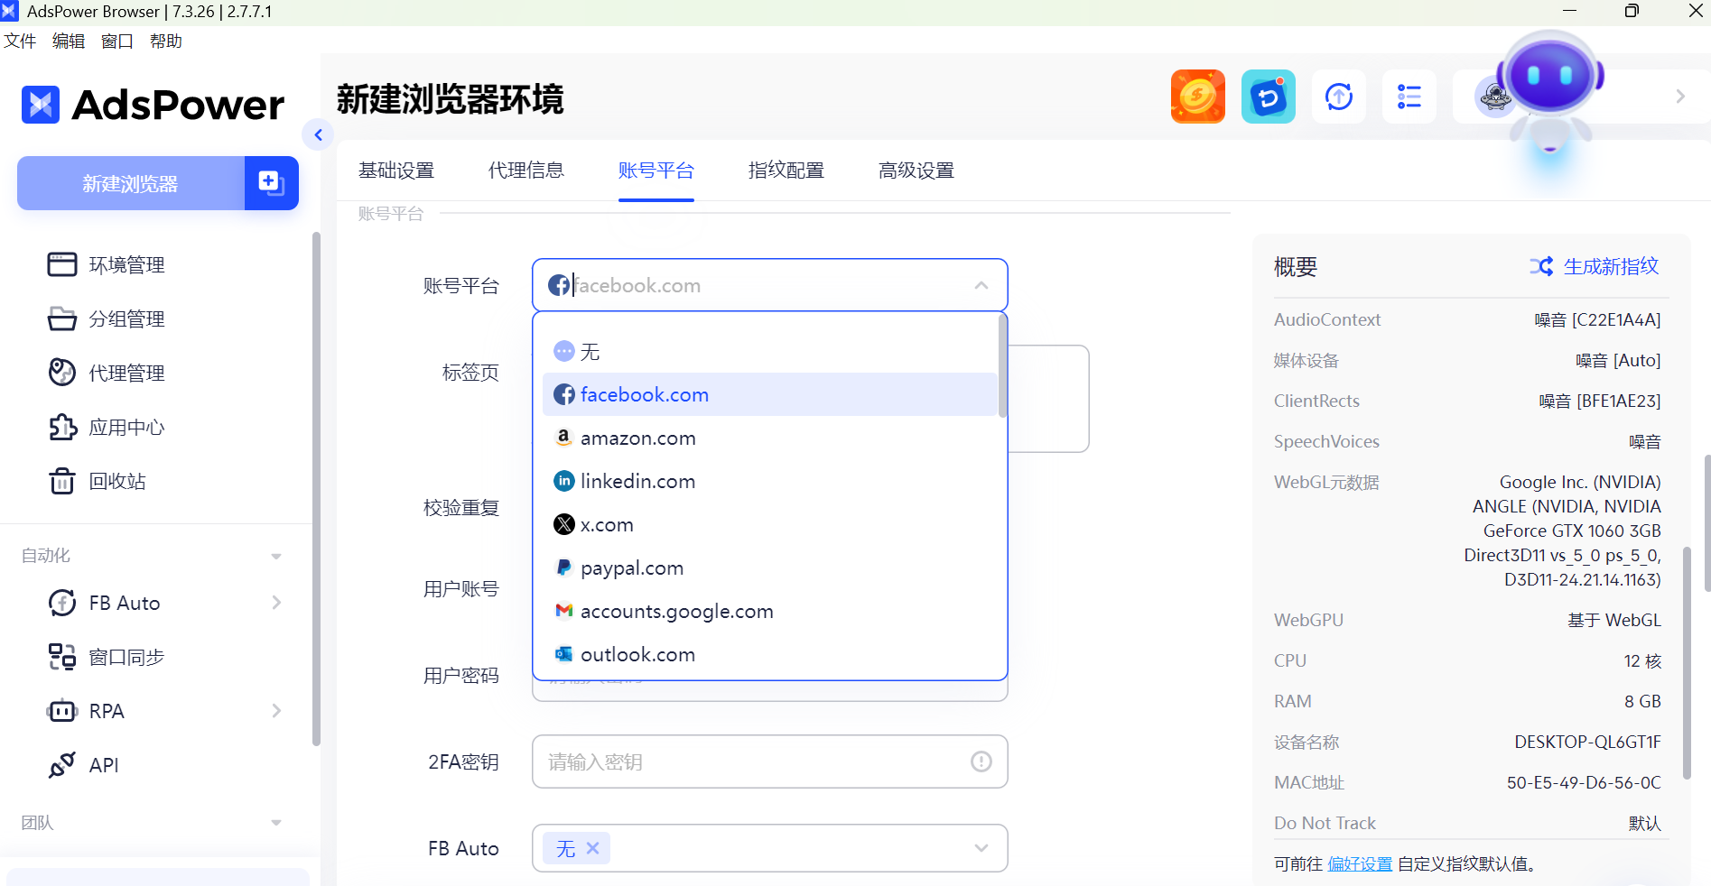Open 代理管理 via its globe icon
Viewport: 1711px width, 886px height.
pos(62,373)
